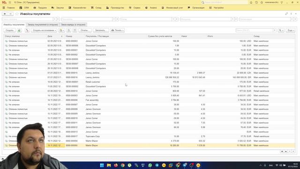
Task: Sort by the Дата column header
Action: 55,36
